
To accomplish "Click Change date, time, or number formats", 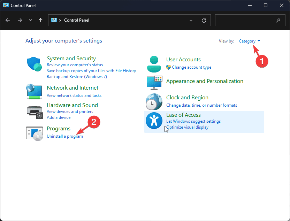I will tap(201, 105).
